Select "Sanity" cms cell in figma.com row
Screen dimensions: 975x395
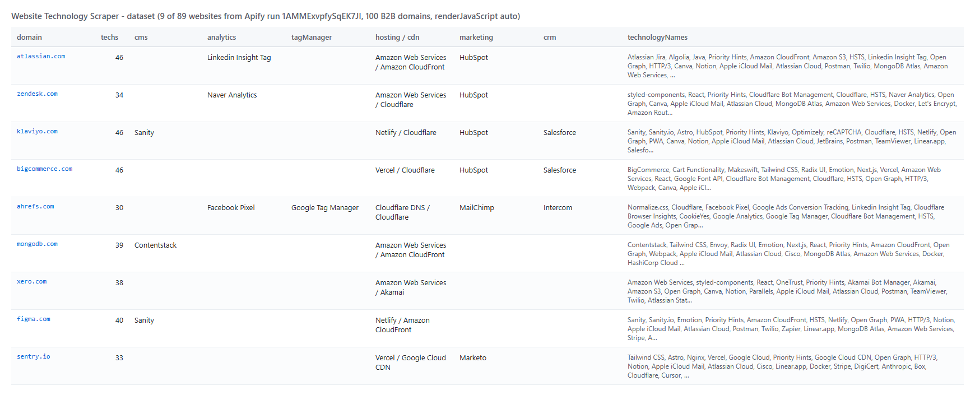click(x=144, y=320)
